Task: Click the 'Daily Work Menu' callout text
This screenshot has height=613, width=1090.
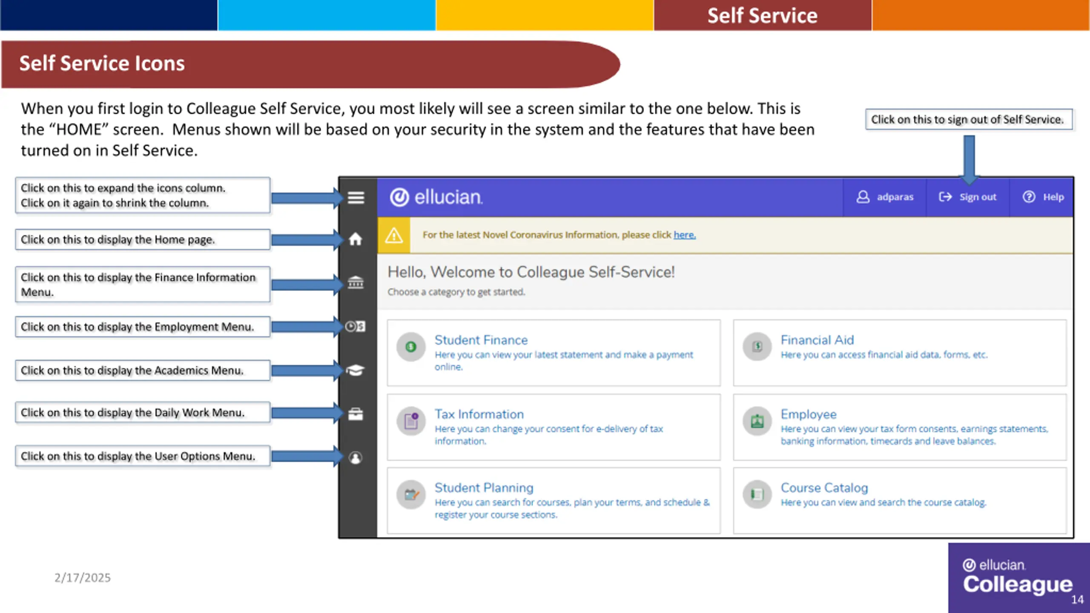Action: click(132, 413)
